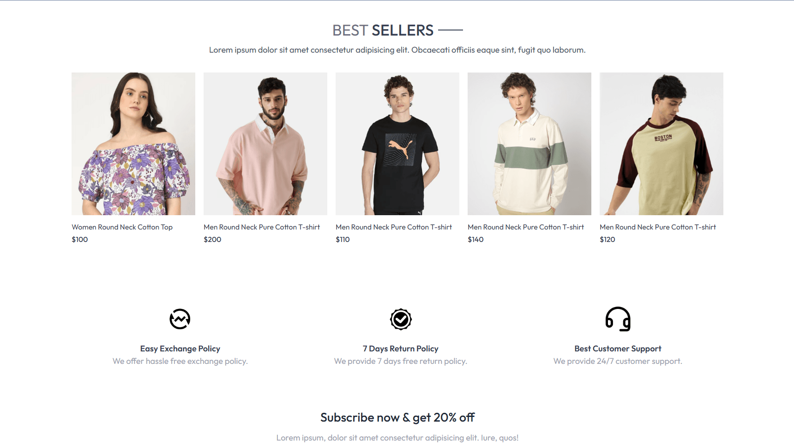Click the Easy Exchange Policy title
Screen dimensions: 794x447
pos(180,349)
